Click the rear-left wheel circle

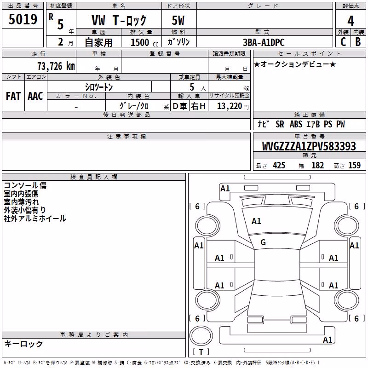pyautogui.click(x=207, y=300)
